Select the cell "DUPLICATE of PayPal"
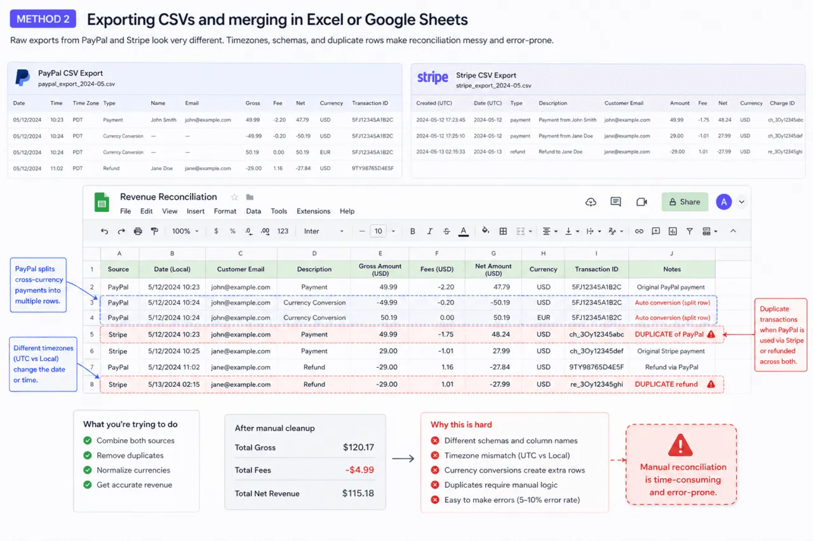The height and width of the screenshot is (541, 813). click(672, 334)
